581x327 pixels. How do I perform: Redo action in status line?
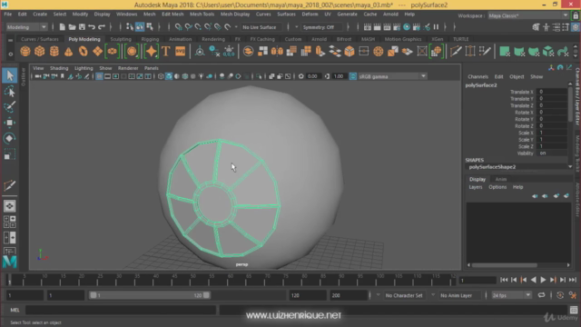click(x=102, y=27)
